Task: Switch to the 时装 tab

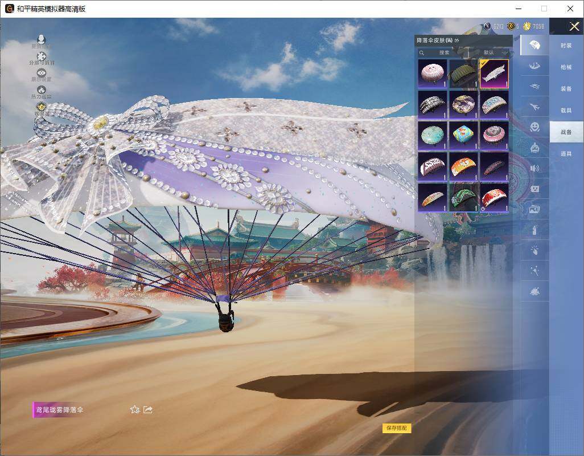Action: (566, 46)
